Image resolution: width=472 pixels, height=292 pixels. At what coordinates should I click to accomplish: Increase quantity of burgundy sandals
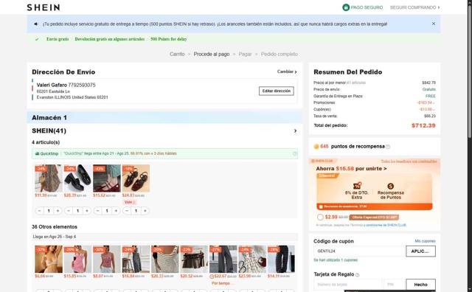click(x=145, y=211)
